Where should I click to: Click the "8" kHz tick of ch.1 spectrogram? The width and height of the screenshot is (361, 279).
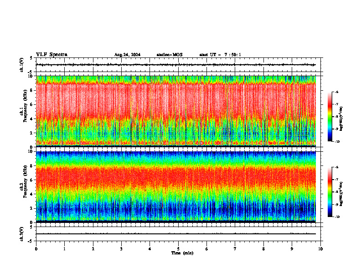[31, 90]
